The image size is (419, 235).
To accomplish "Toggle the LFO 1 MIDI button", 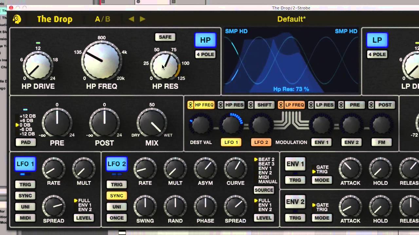I will tap(25, 218).
